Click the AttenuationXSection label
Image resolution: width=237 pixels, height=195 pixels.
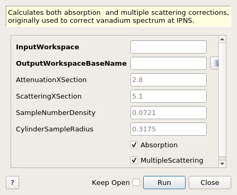coord(51,80)
